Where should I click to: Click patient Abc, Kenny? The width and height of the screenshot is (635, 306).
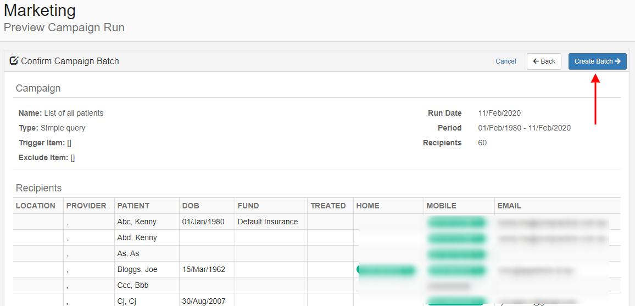[137, 222]
